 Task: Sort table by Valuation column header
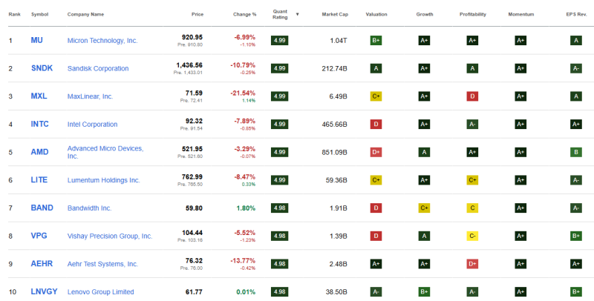point(376,14)
